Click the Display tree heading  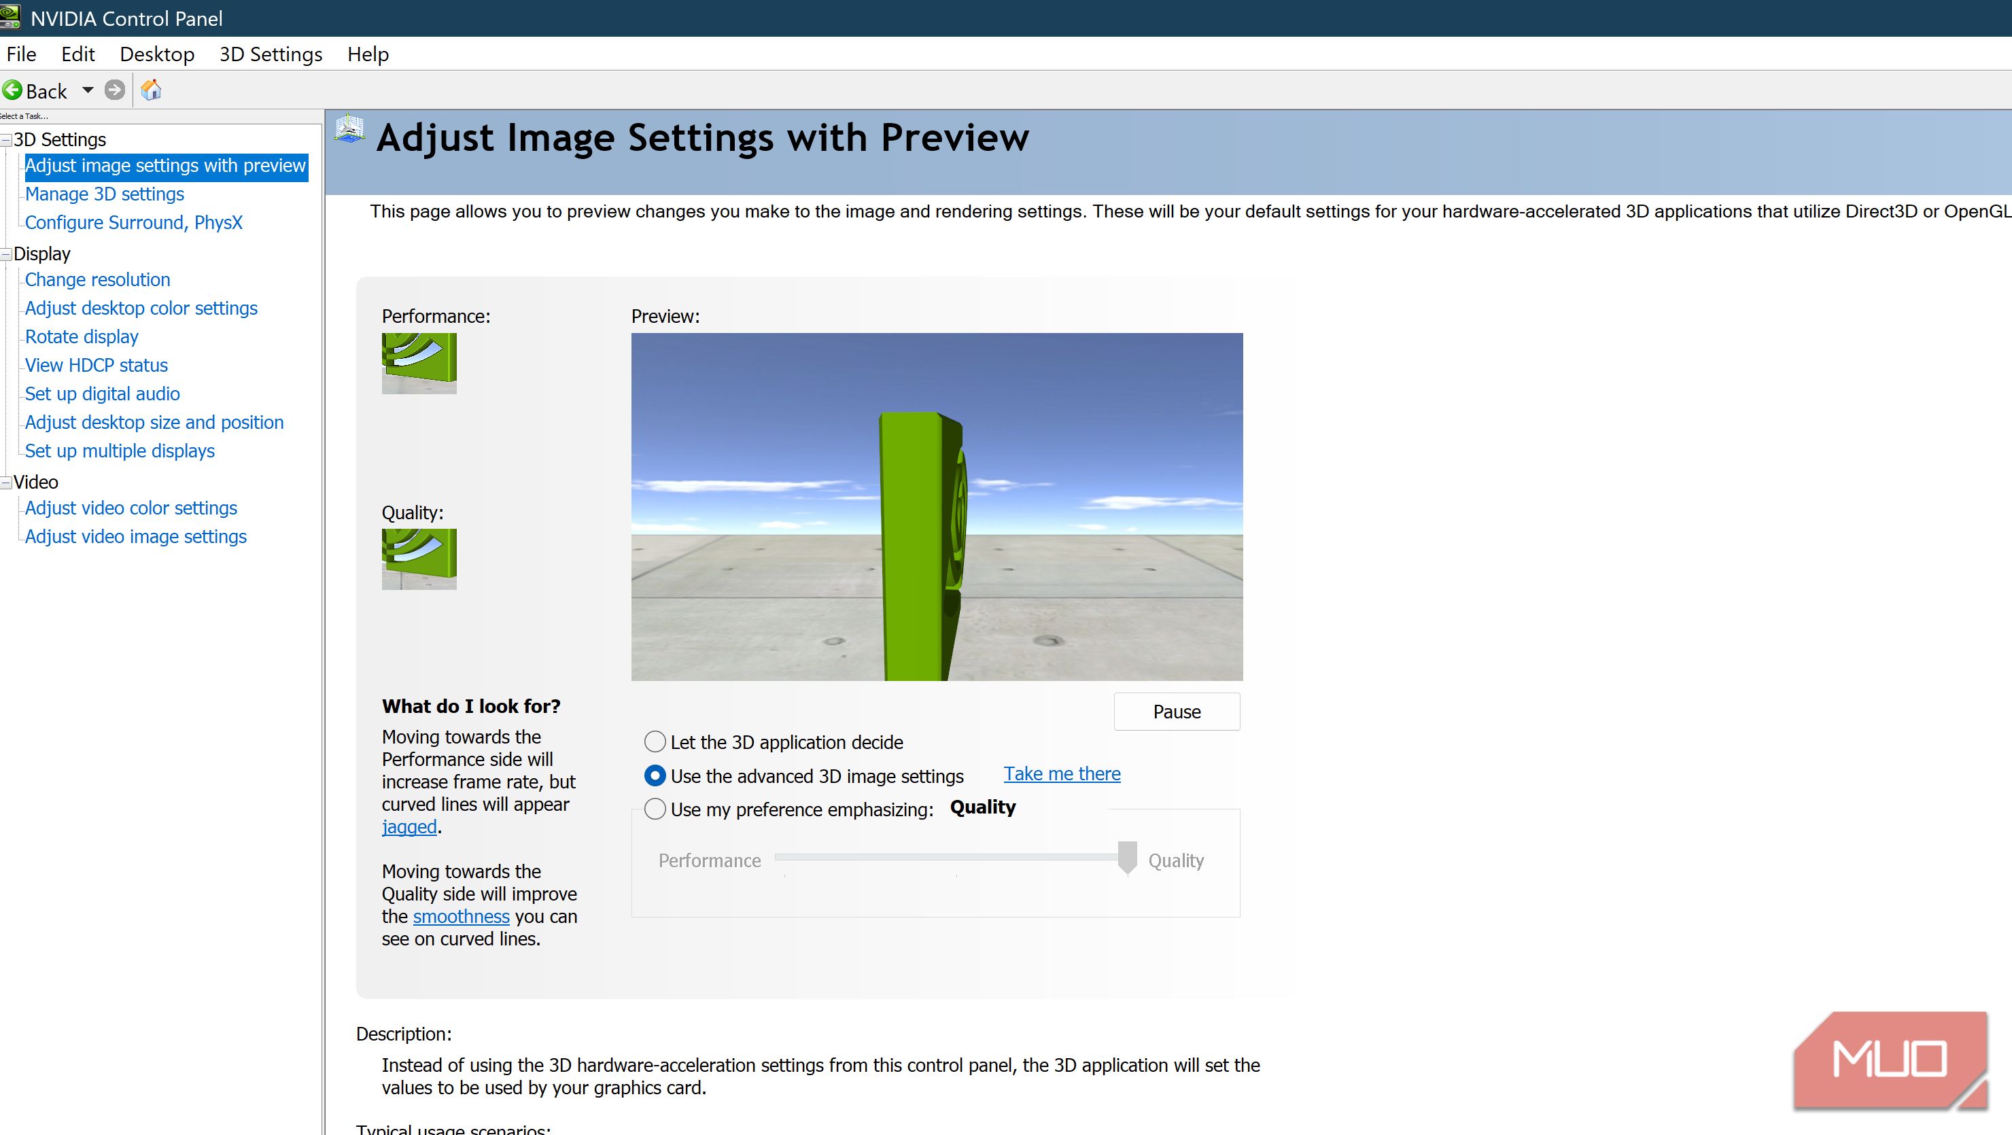tap(42, 254)
